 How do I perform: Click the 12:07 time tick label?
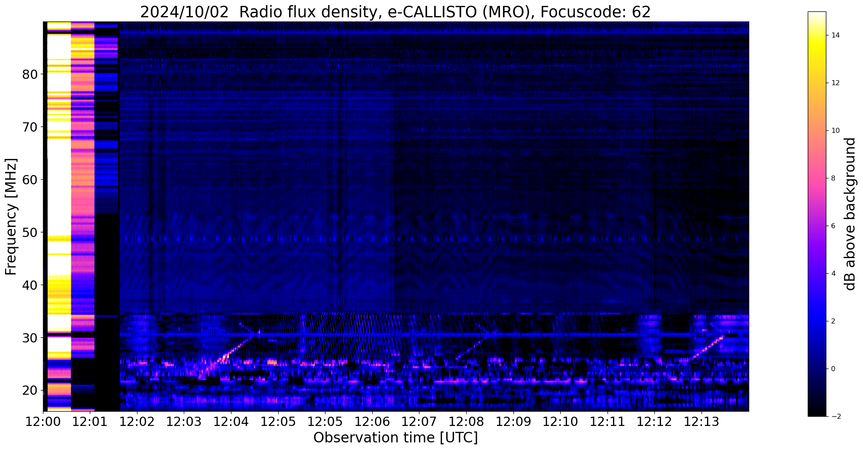tap(419, 422)
